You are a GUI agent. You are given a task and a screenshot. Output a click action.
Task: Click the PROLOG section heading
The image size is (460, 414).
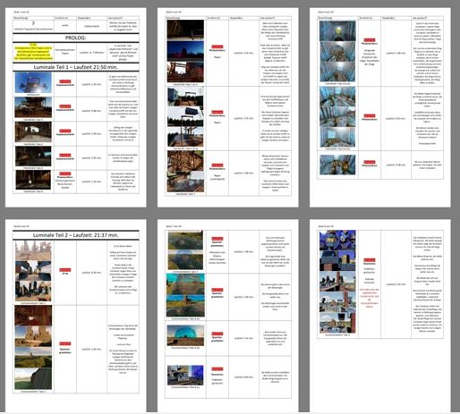[x=76, y=38]
